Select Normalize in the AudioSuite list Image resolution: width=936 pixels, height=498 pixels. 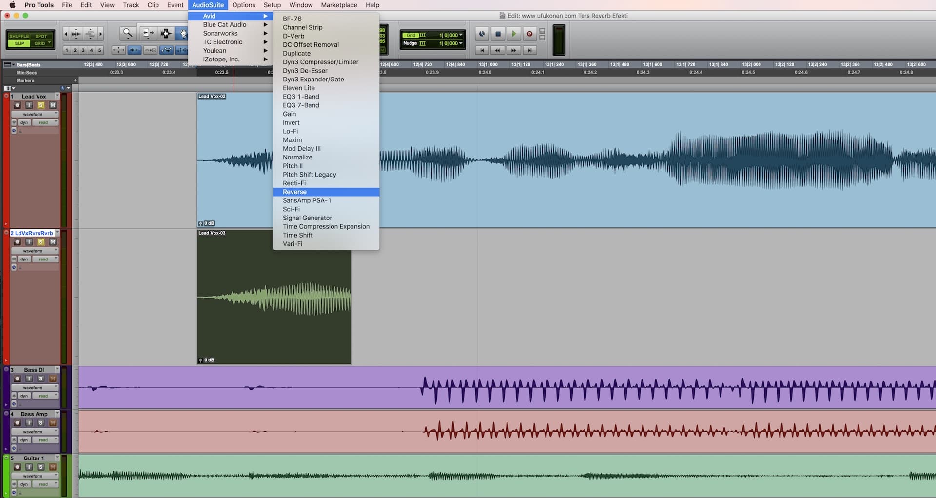point(297,158)
